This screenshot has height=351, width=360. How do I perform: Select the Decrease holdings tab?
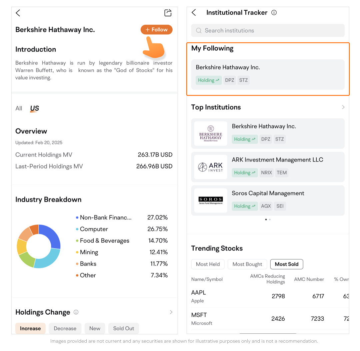pos(65,328)
